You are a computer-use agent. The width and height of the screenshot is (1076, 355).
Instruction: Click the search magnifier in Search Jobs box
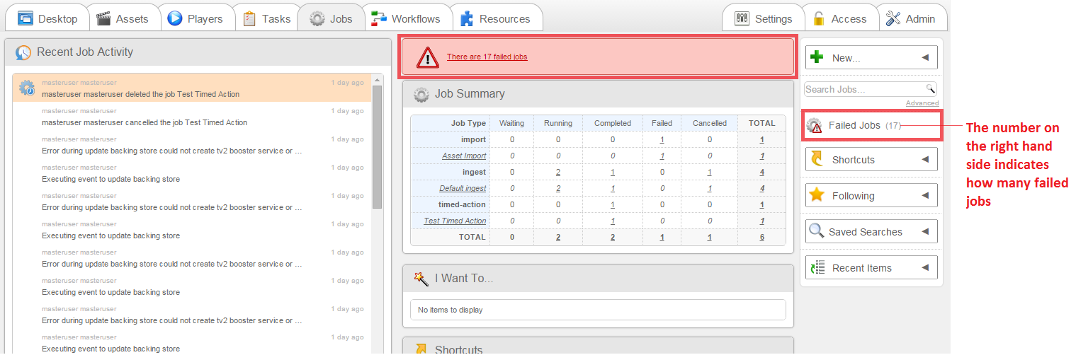(x=930, y=89)
